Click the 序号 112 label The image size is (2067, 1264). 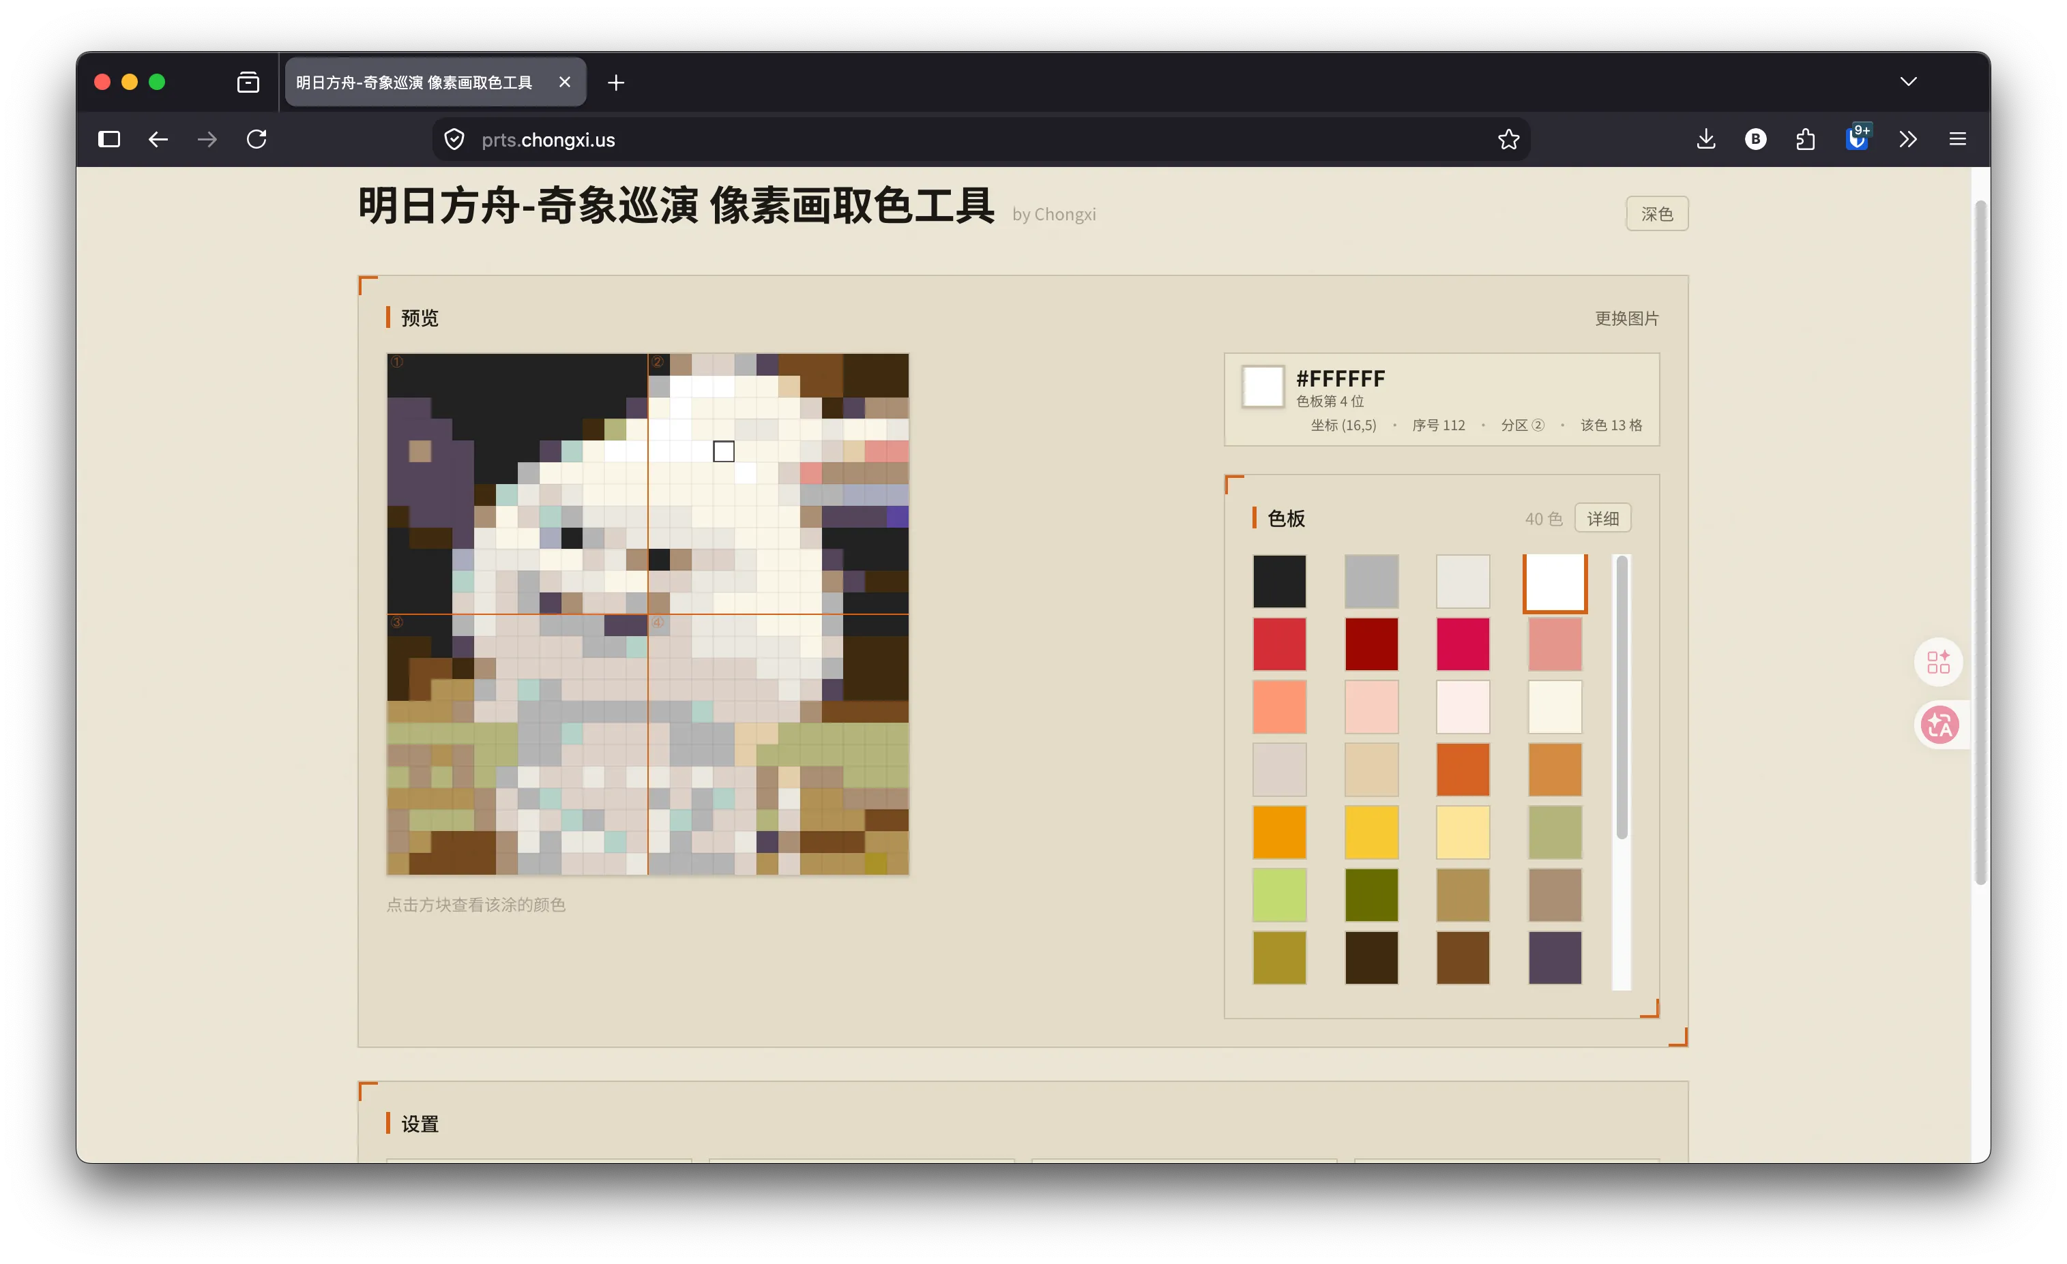[x=1438, y=426]
